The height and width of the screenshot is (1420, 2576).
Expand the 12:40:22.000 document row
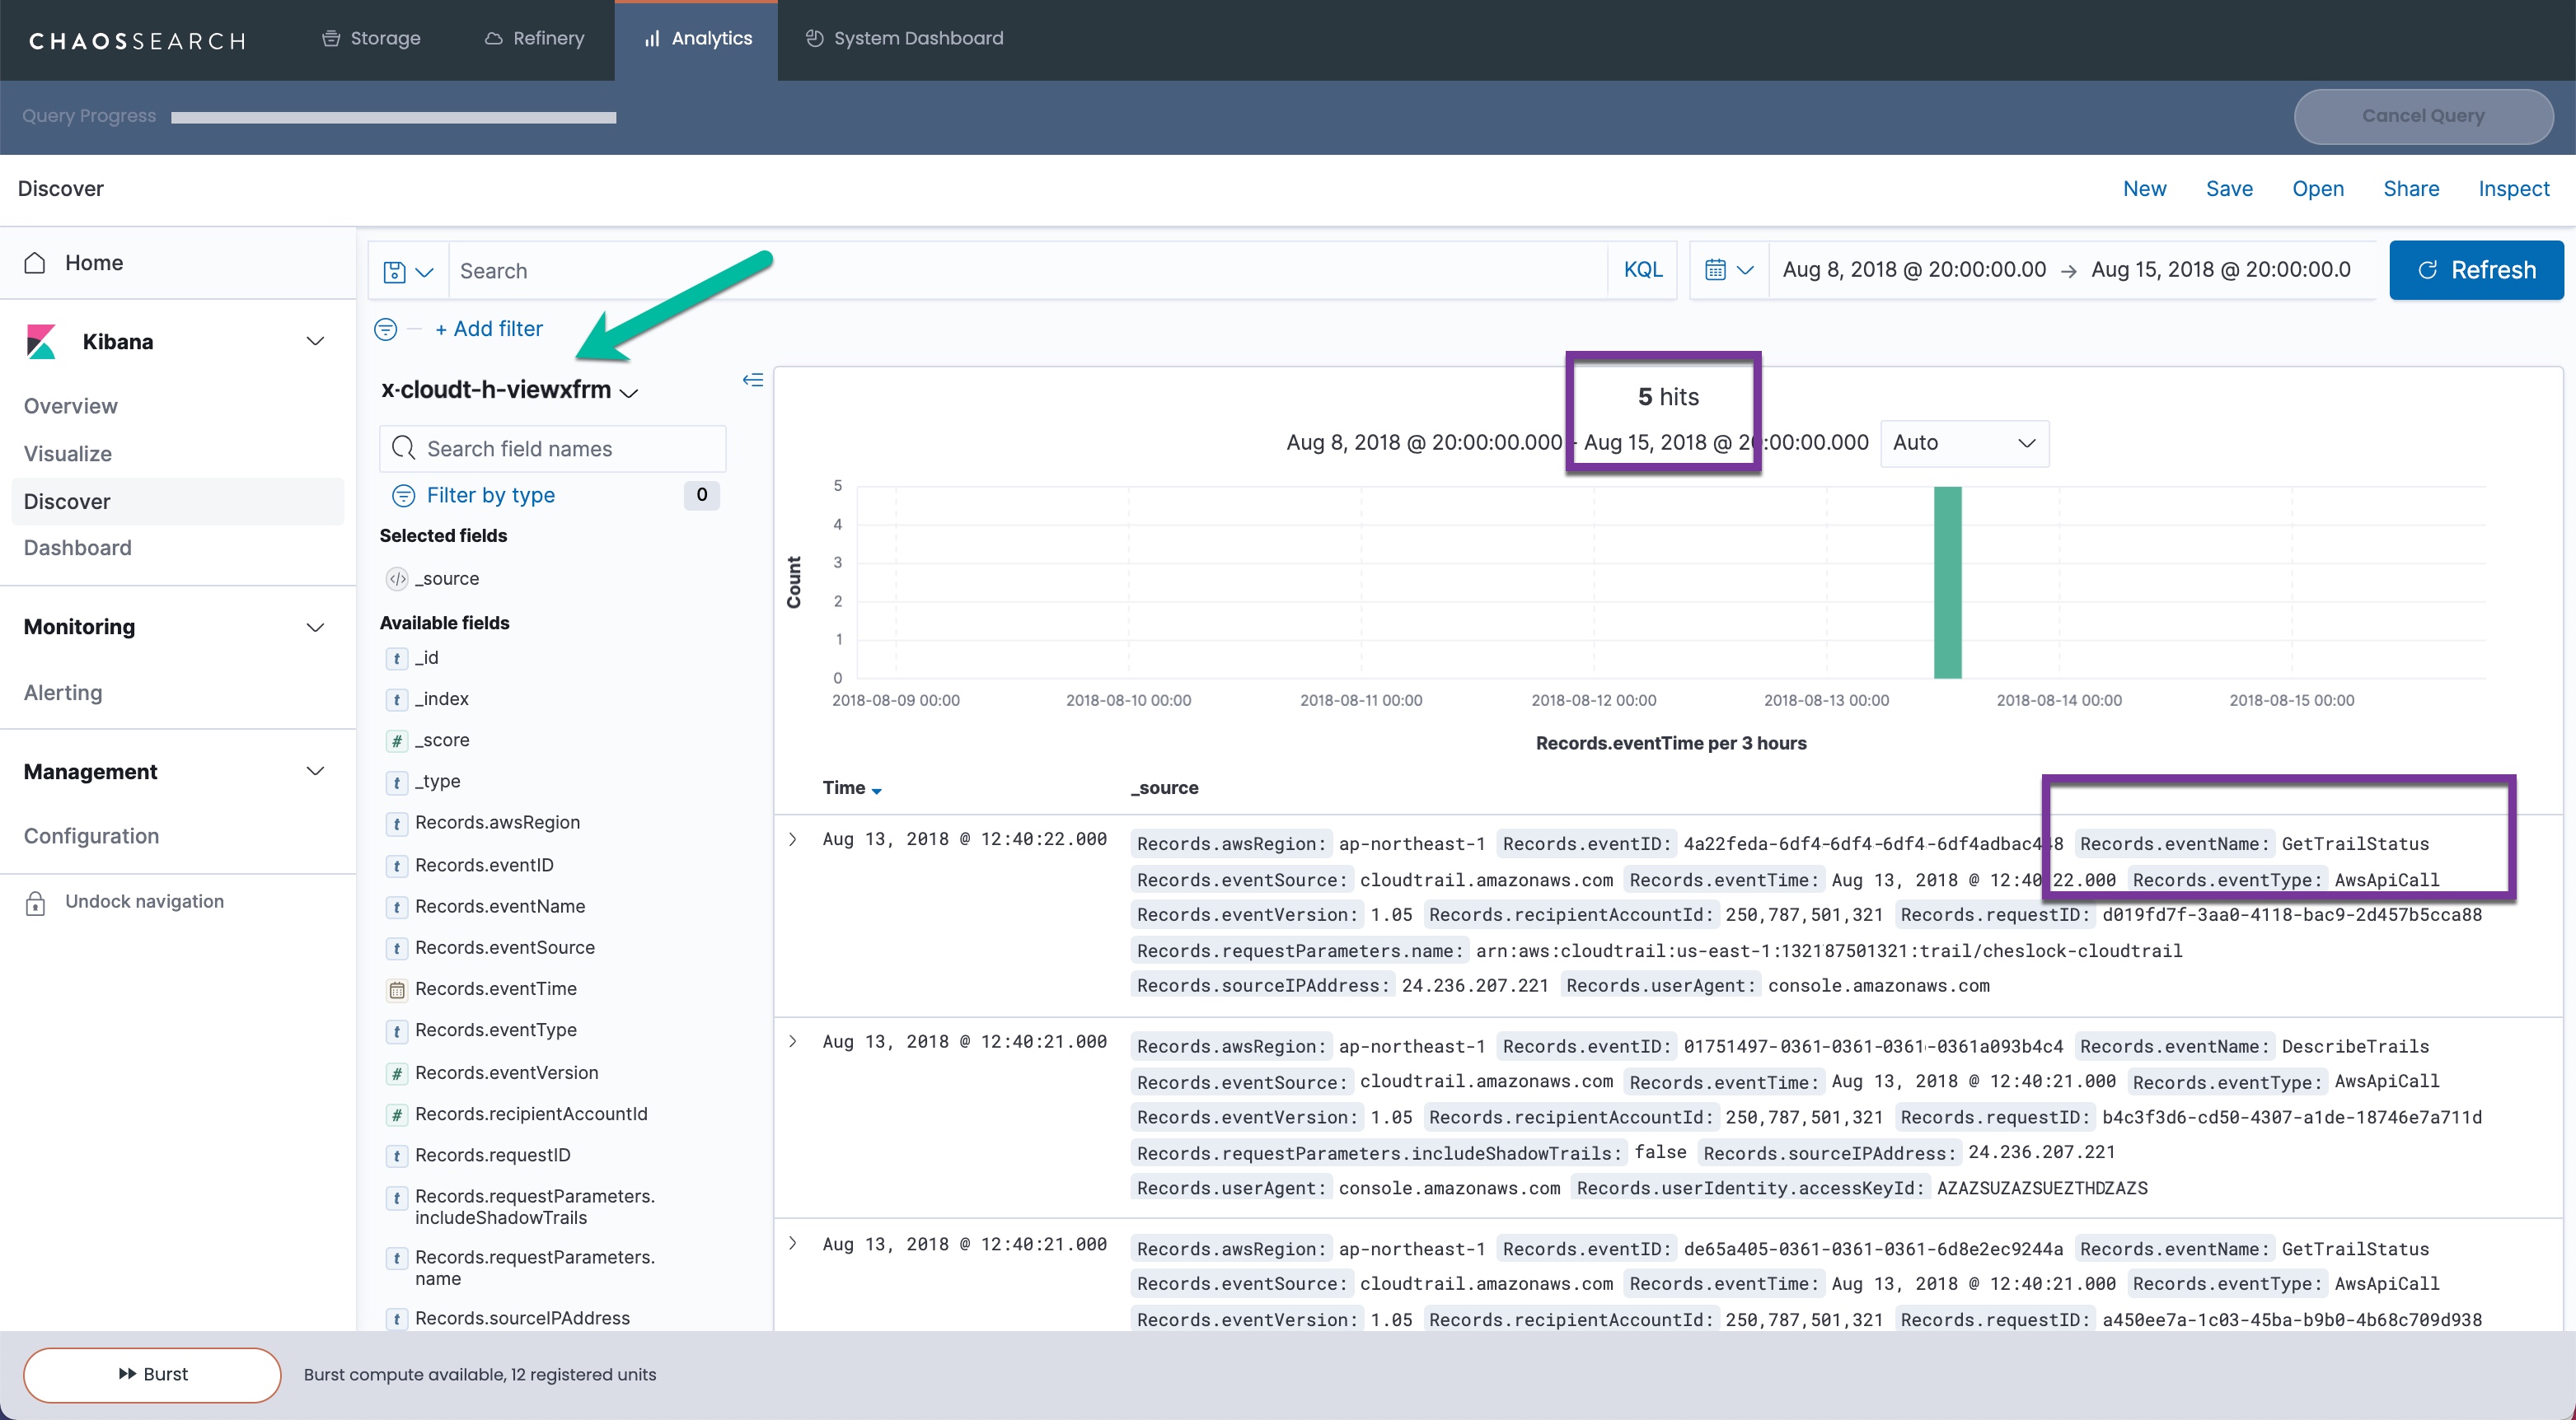click(792, 839)
